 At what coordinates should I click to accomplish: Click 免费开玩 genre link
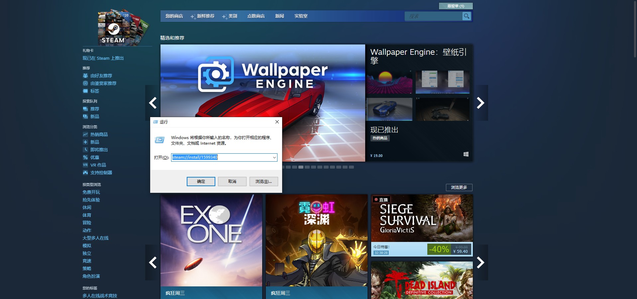point(91,192)
